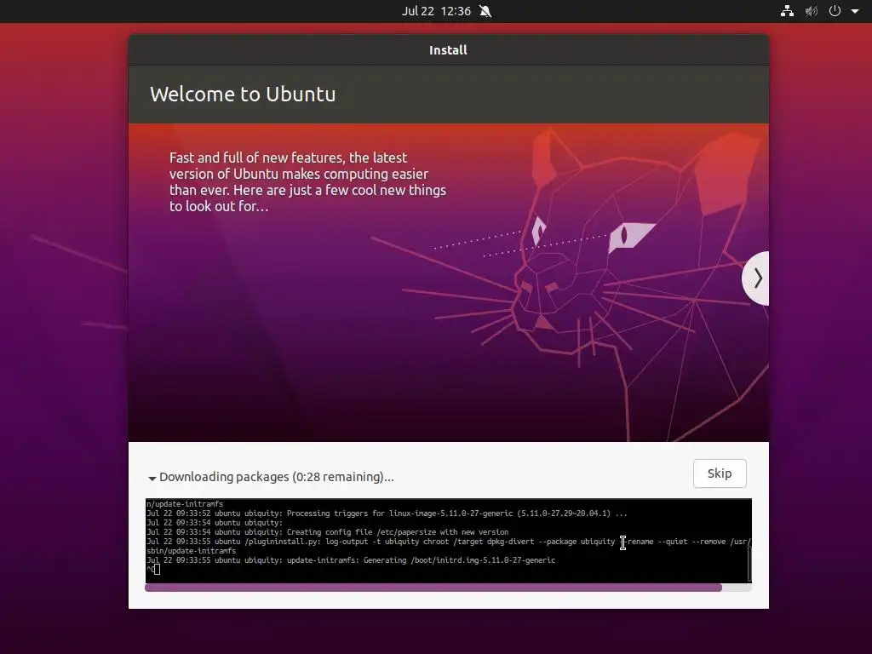
Task: Click the log line 'Processing triggers for linux-image'
Action: [387, 513]
